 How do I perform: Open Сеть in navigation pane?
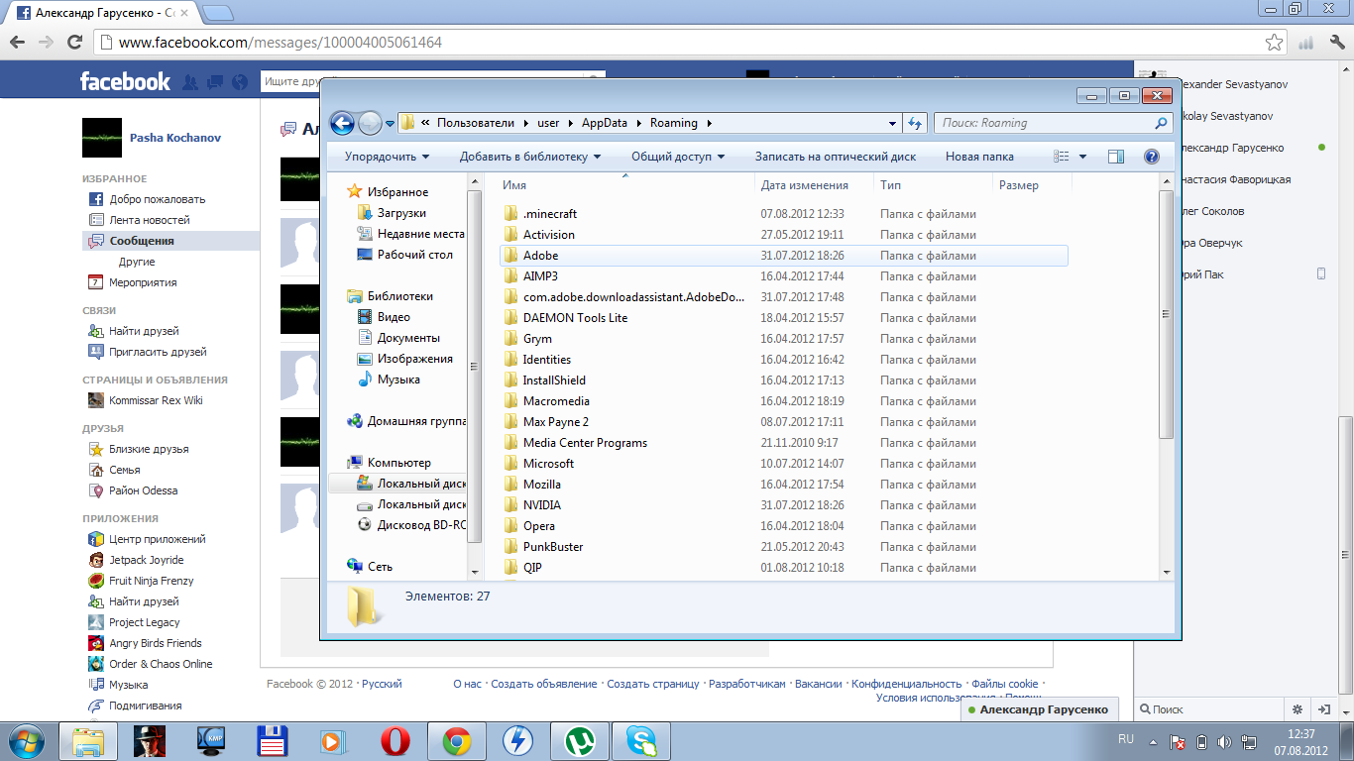pyautogui.click(x=380, y=567)
